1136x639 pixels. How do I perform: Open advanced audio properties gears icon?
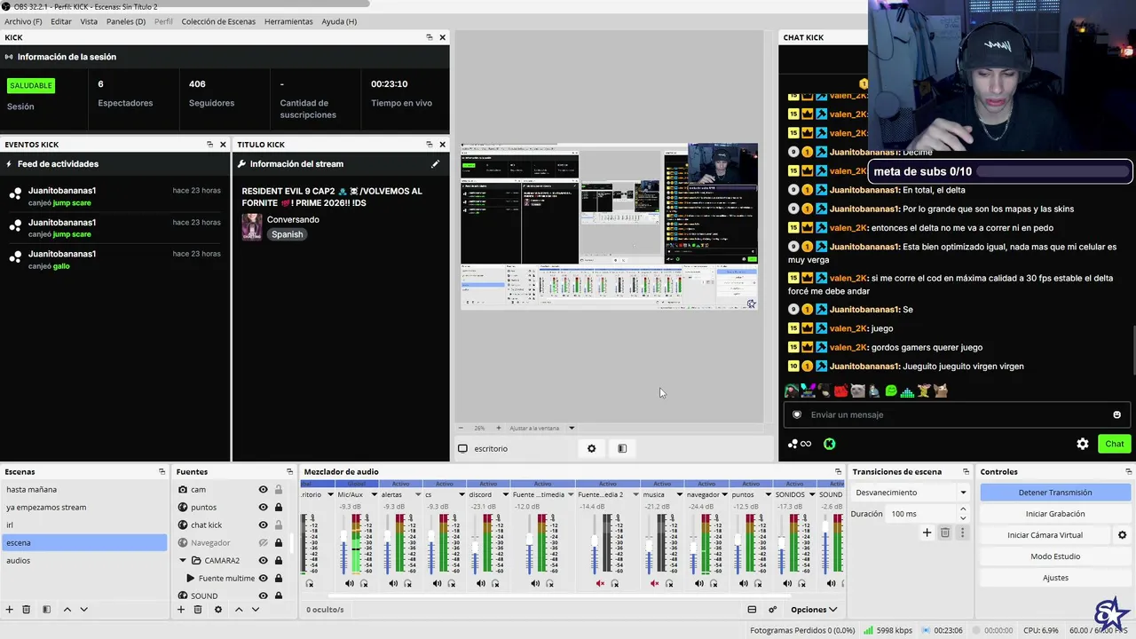tap(773, 610)
